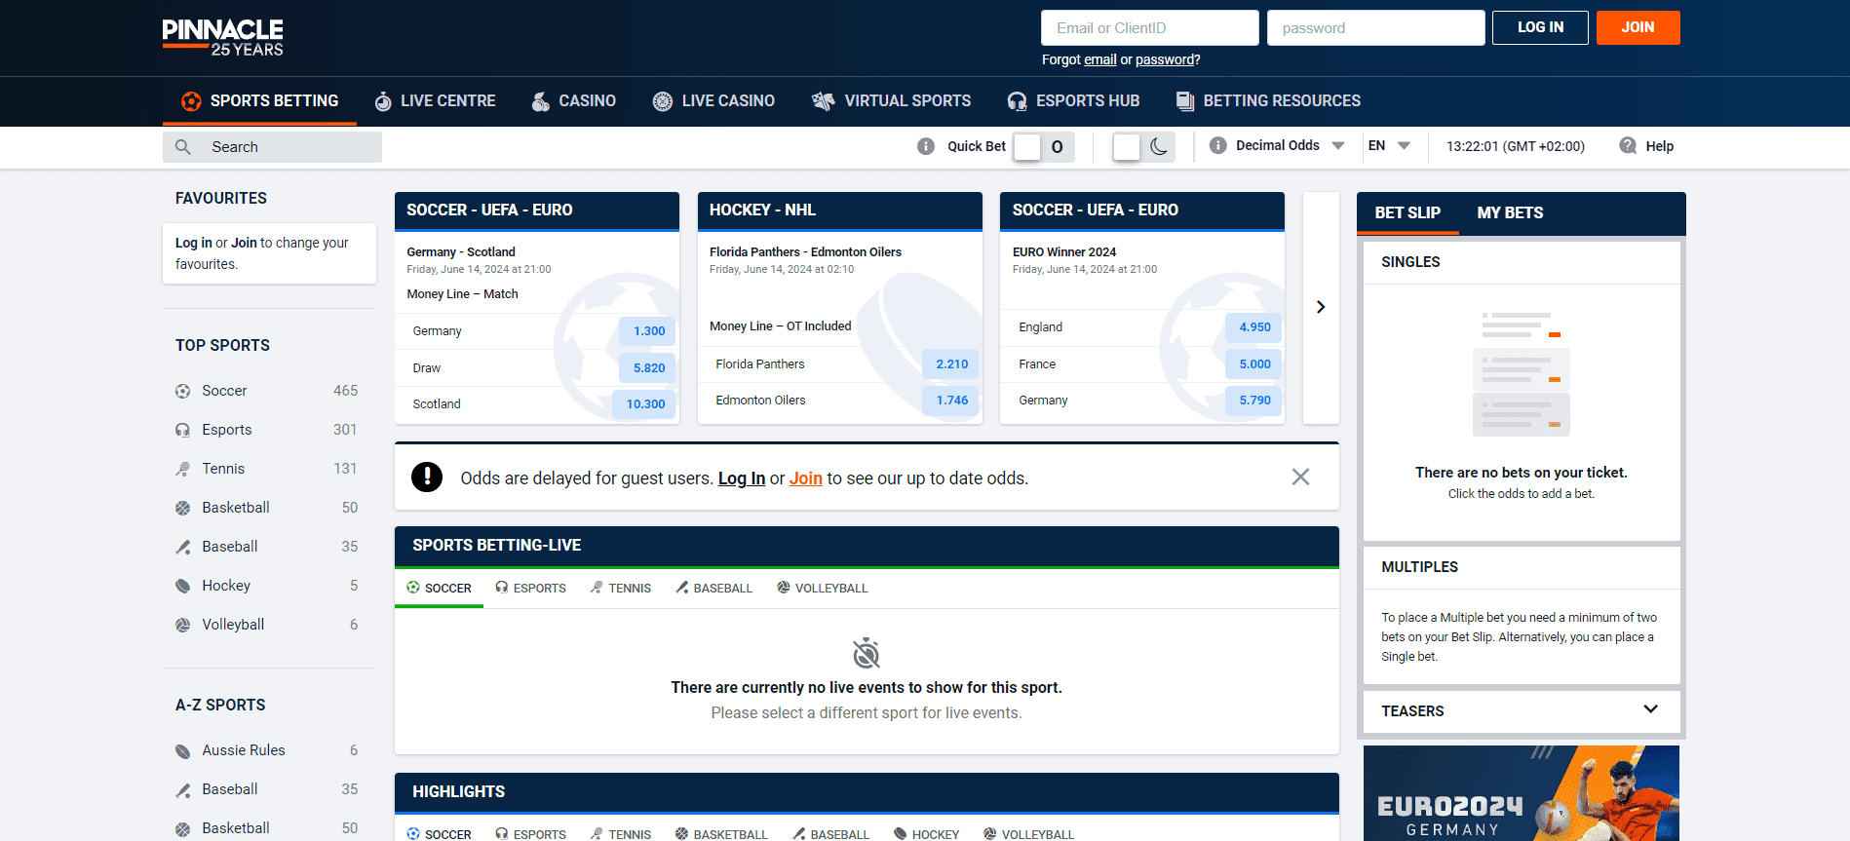Click the Quick Bet info icon
This screenshot has height=841, width=1850.
tap(926, 146)
